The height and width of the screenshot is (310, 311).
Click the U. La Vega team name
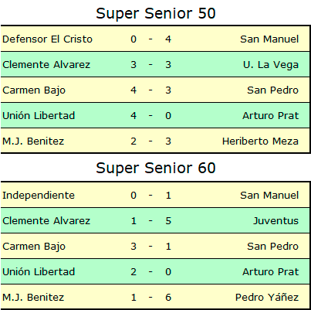271,65
